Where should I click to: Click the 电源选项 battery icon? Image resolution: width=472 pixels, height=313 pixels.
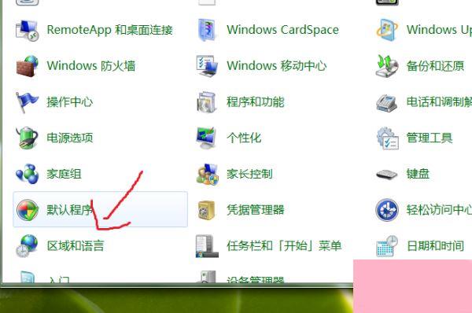tap(27, 138)
